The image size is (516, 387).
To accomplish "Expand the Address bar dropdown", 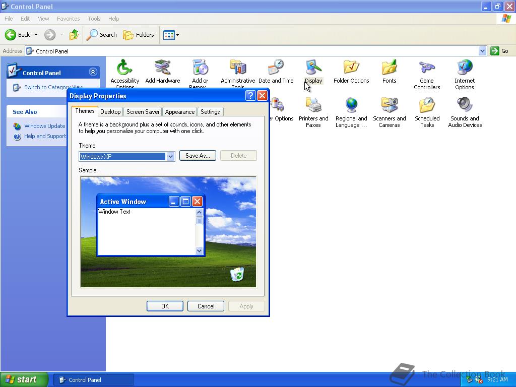I will (482, 51).
